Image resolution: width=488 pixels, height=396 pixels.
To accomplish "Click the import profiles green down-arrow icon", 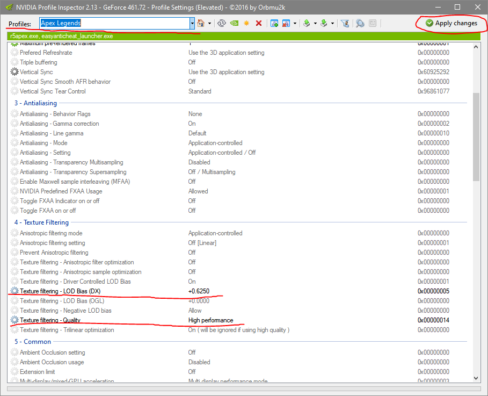I will click(324, 23).
